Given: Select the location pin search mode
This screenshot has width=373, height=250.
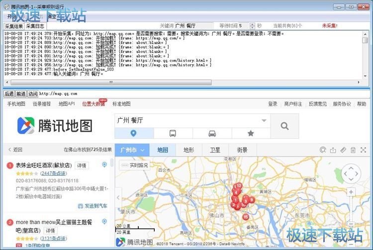Looking at the screenshot, I should [x=134, y=133].
